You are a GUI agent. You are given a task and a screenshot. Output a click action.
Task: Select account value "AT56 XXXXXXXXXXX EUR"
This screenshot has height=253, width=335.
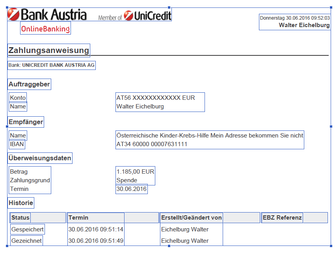pos(156,97)
